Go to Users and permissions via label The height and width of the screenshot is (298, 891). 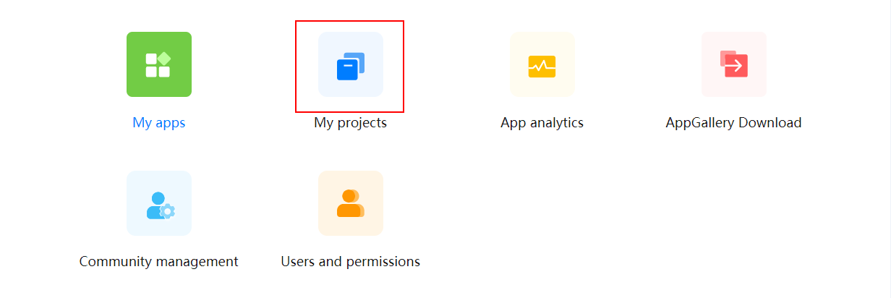351,262
